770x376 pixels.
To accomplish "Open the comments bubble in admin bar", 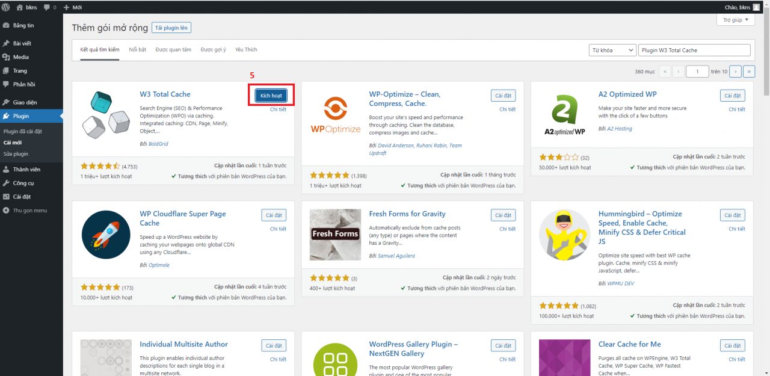I will (x=50, y=7).
